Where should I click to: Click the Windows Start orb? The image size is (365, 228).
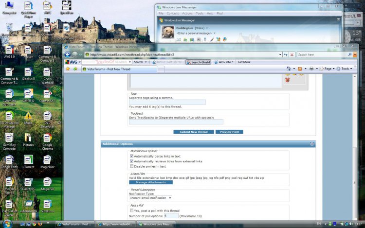click(7, 224)
